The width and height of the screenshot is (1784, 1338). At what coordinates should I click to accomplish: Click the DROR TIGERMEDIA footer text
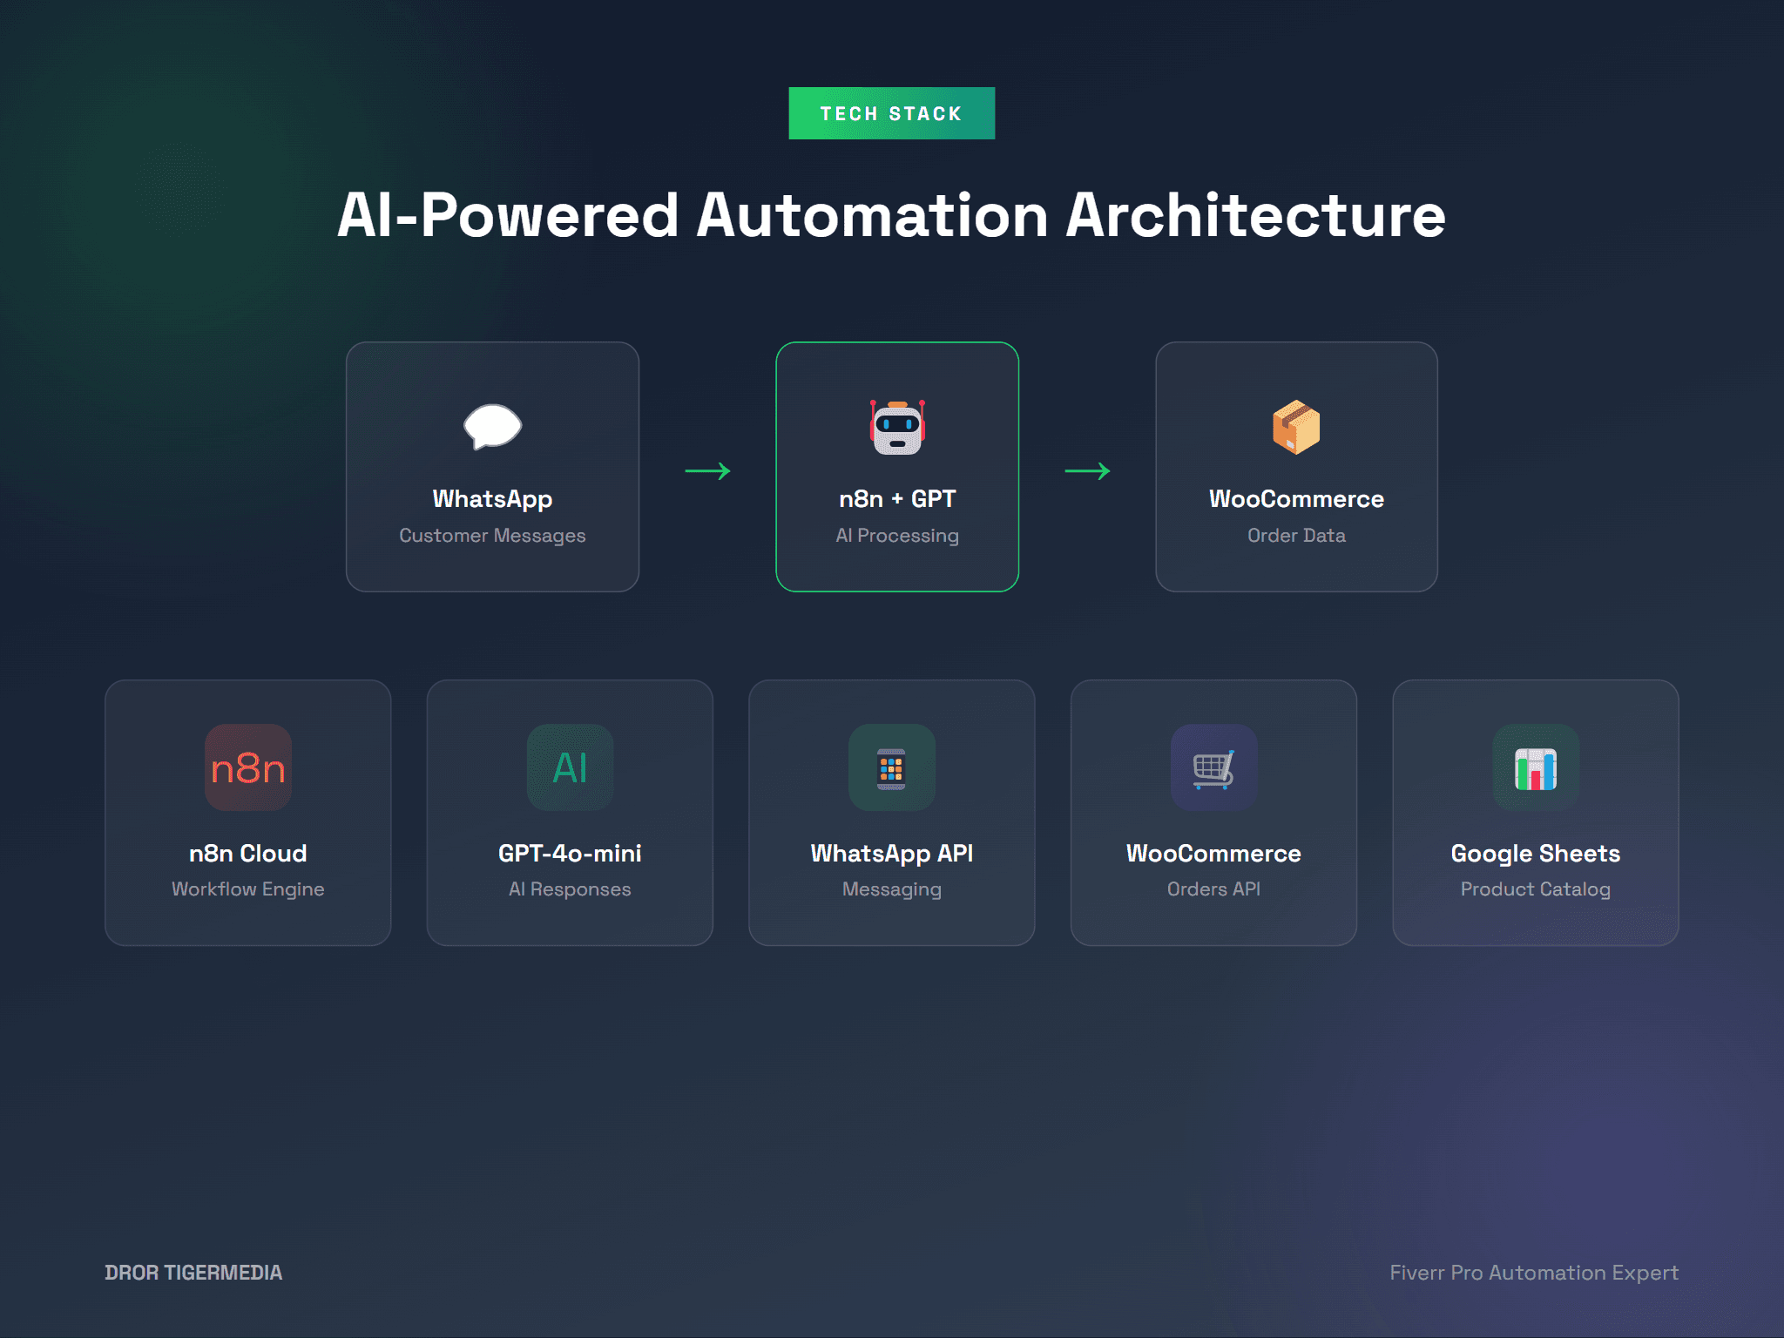(x=193, y=1273)
